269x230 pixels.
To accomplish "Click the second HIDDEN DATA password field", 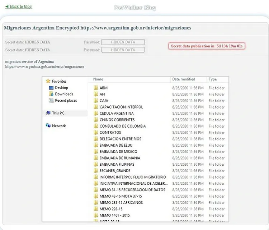I will point(123,50).
